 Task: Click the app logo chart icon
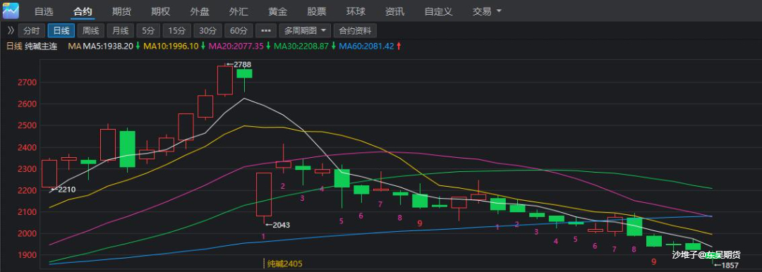[10, 10]
